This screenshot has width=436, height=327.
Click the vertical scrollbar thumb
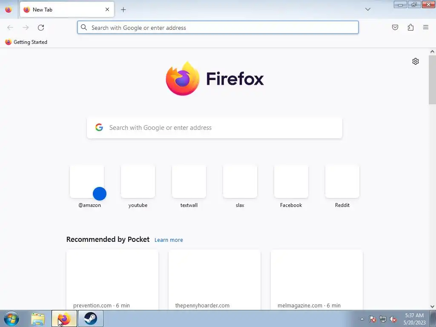[x=432, y=80]
